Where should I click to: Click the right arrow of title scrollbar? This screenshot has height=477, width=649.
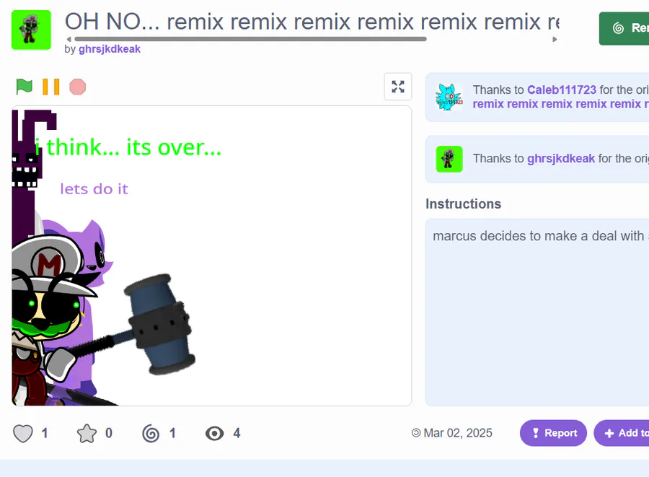click(x=555, y=39)
